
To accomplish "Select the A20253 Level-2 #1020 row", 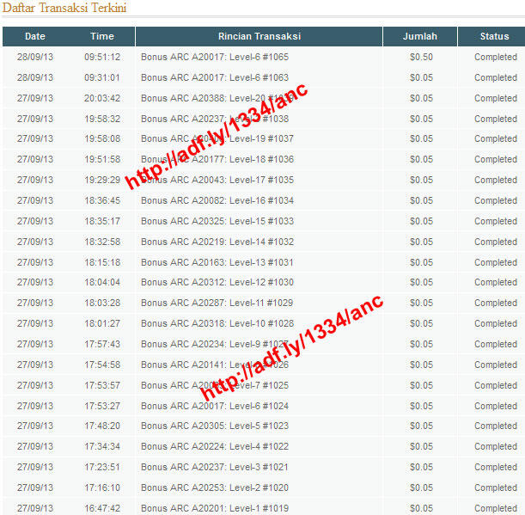I will click(x=264, y=487).
